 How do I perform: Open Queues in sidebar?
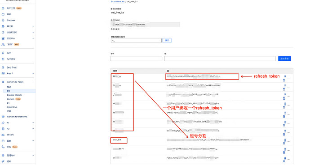pos(10,99)
